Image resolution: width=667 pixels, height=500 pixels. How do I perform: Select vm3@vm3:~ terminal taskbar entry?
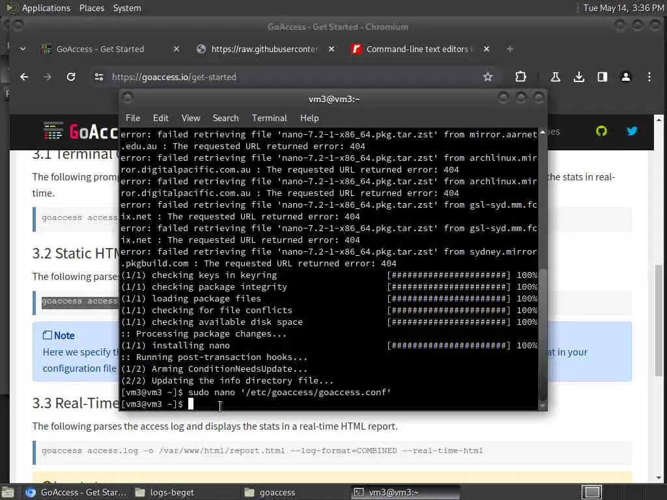point(405,492)
